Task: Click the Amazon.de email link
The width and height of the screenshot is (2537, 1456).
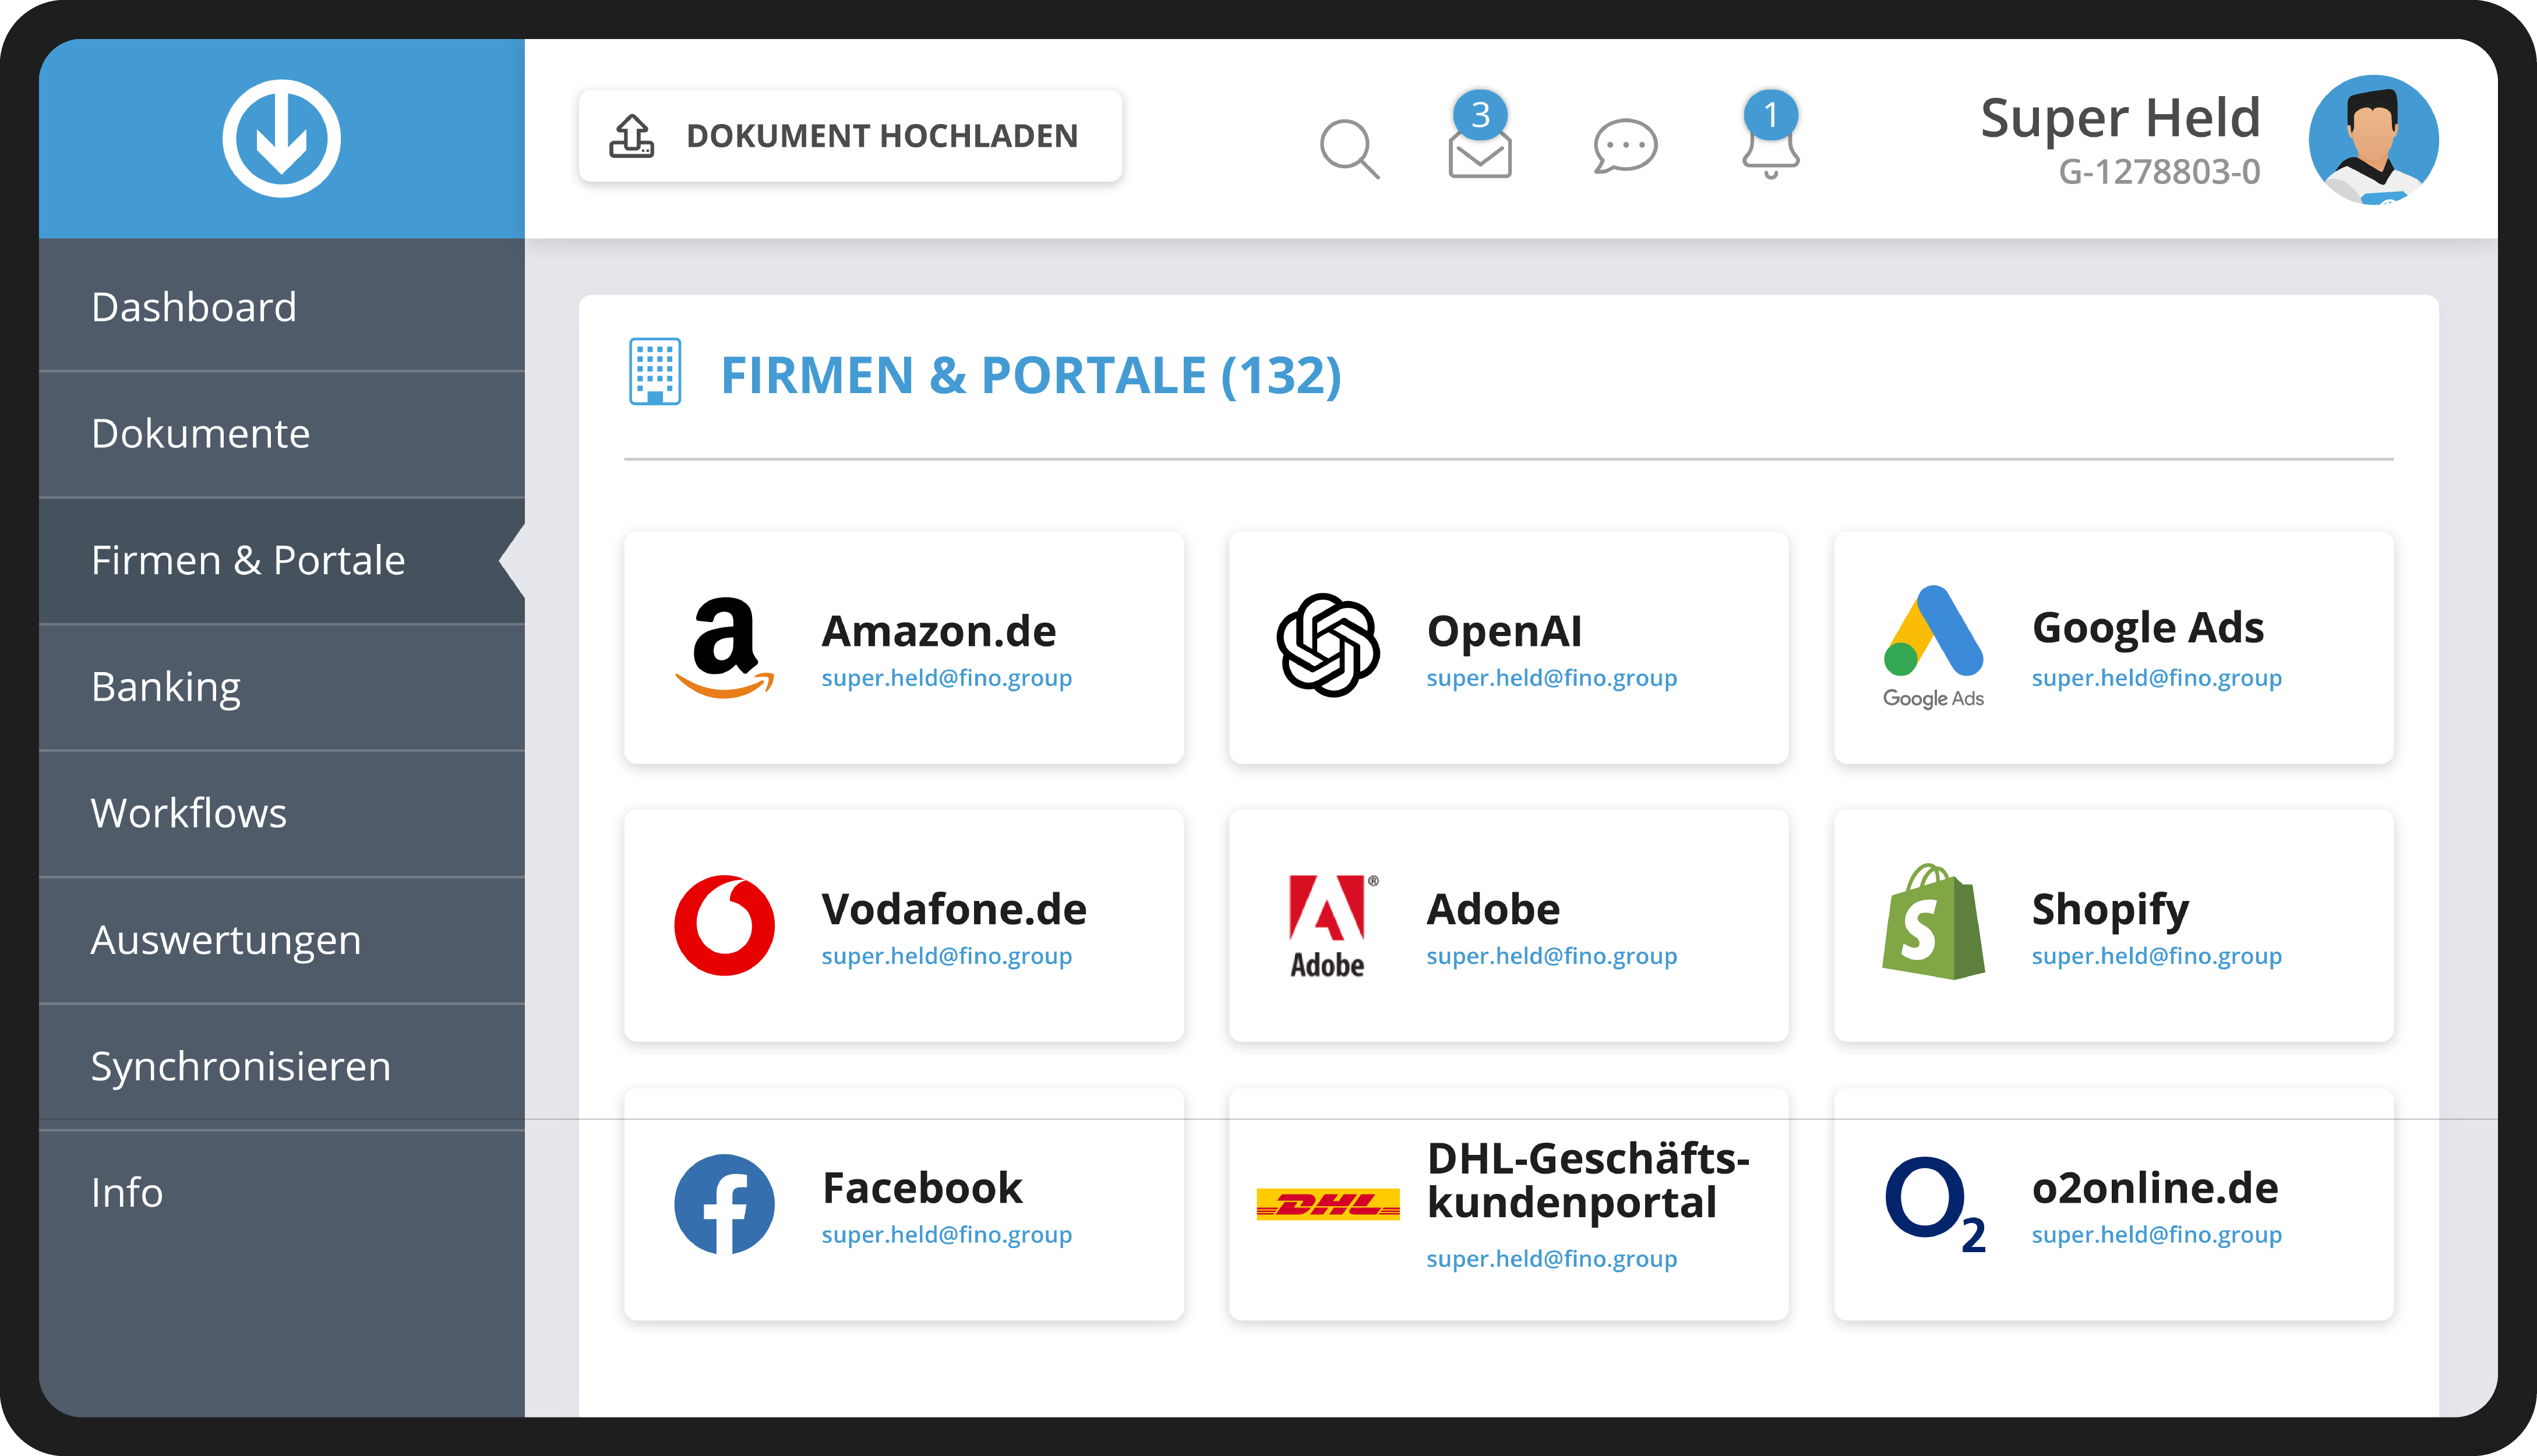Action: [946, 678]
